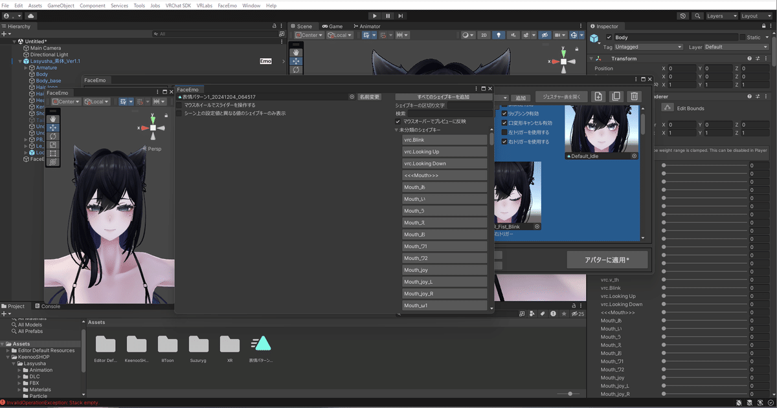Click the すべてのシェイプキーを追加 button
777x408 pixels.
[x=443, y=97]
